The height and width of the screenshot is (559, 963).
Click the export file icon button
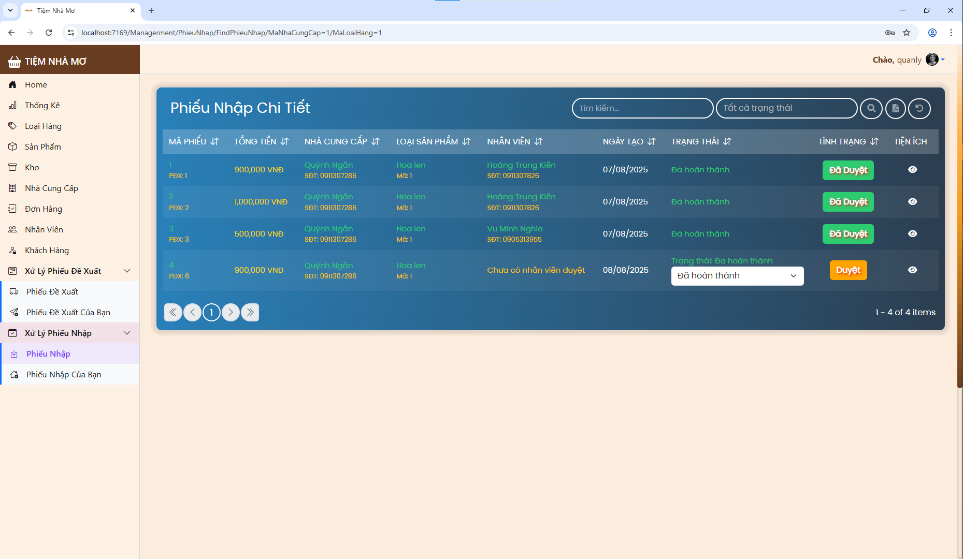coord(896,108)
